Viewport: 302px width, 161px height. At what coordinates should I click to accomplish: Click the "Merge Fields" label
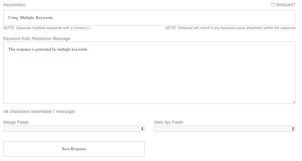(x=16, y=122)
